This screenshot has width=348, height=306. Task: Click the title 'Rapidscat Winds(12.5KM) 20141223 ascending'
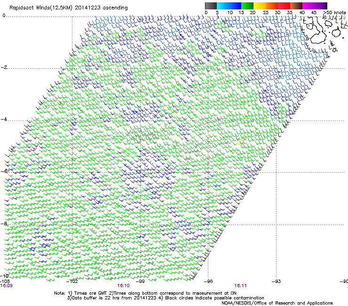tap(69, 8)
